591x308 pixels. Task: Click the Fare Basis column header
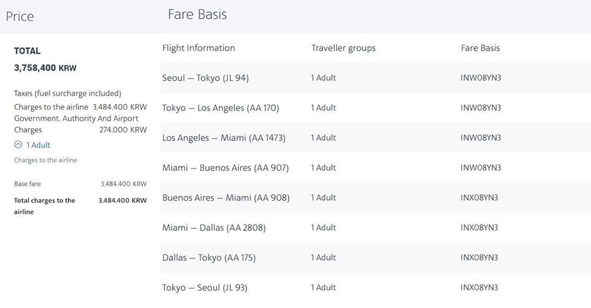tap(480, 48)
